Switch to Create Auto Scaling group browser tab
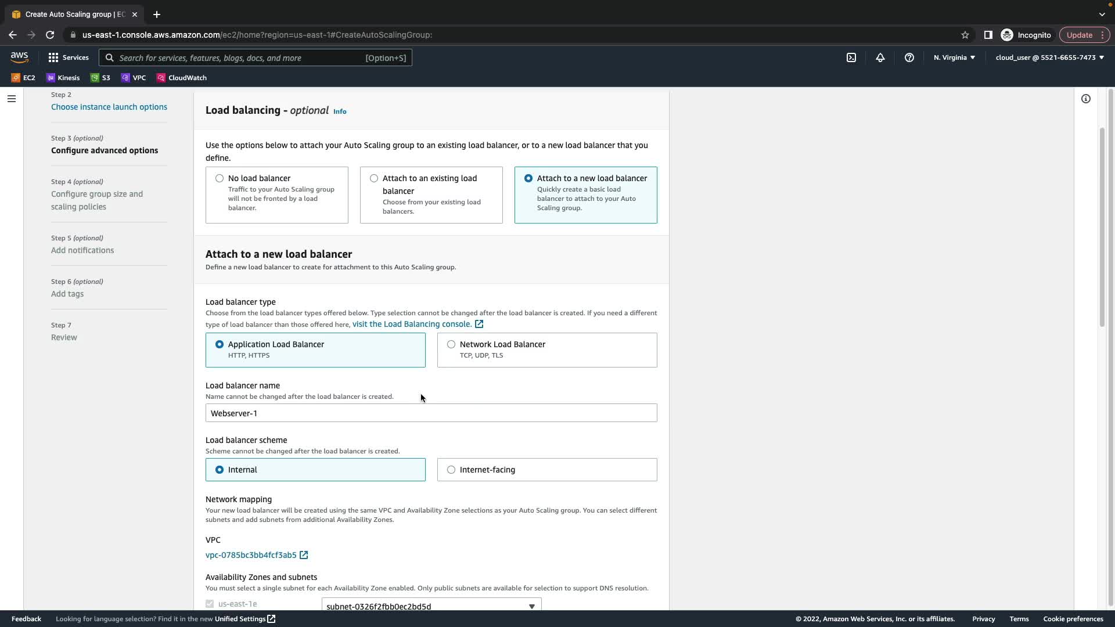The height and width of the screenshot is (627, 1115). click(x=74, y=15)
